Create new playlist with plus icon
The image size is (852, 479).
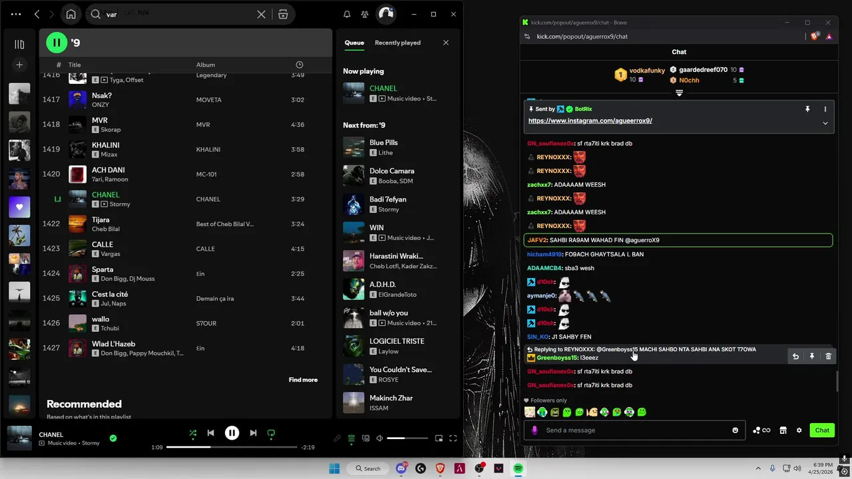point(19,65)
